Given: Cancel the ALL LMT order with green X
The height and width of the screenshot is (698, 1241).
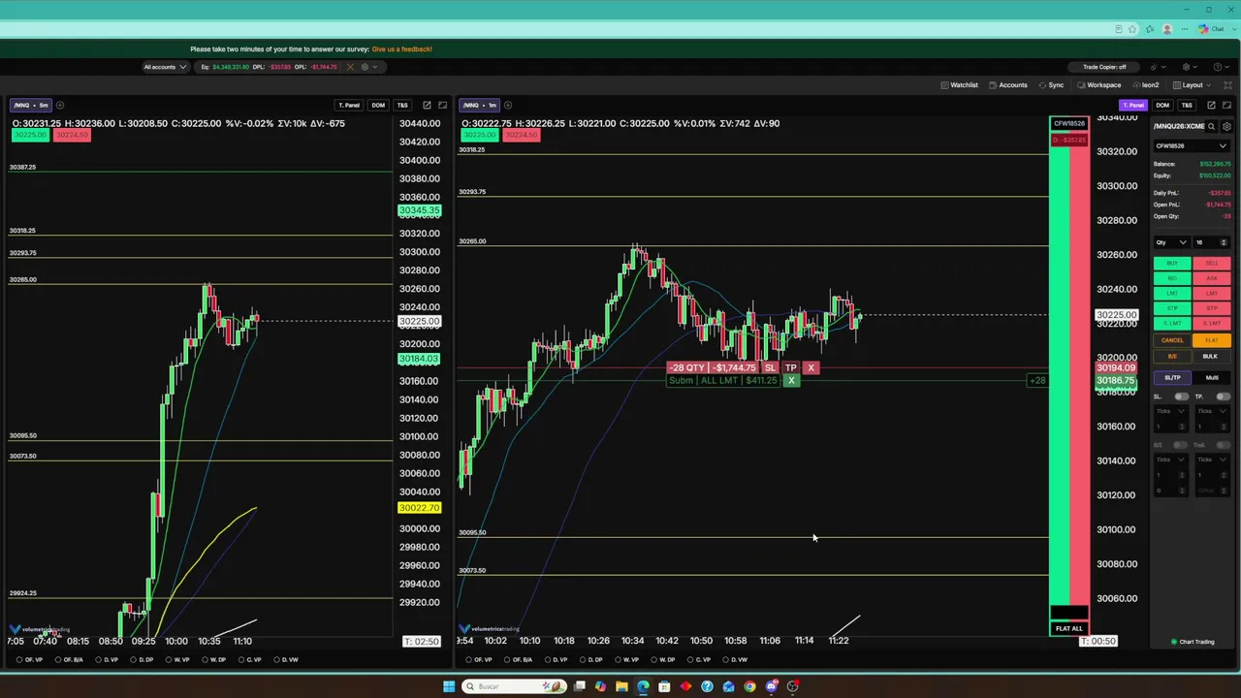Looking at the screenshot, I should 791,381.
